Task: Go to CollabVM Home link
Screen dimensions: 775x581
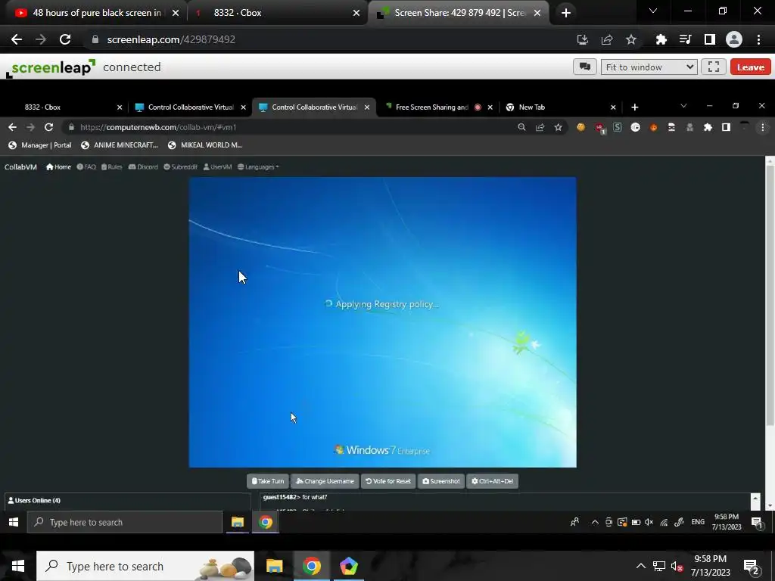Action: (58, 167)
